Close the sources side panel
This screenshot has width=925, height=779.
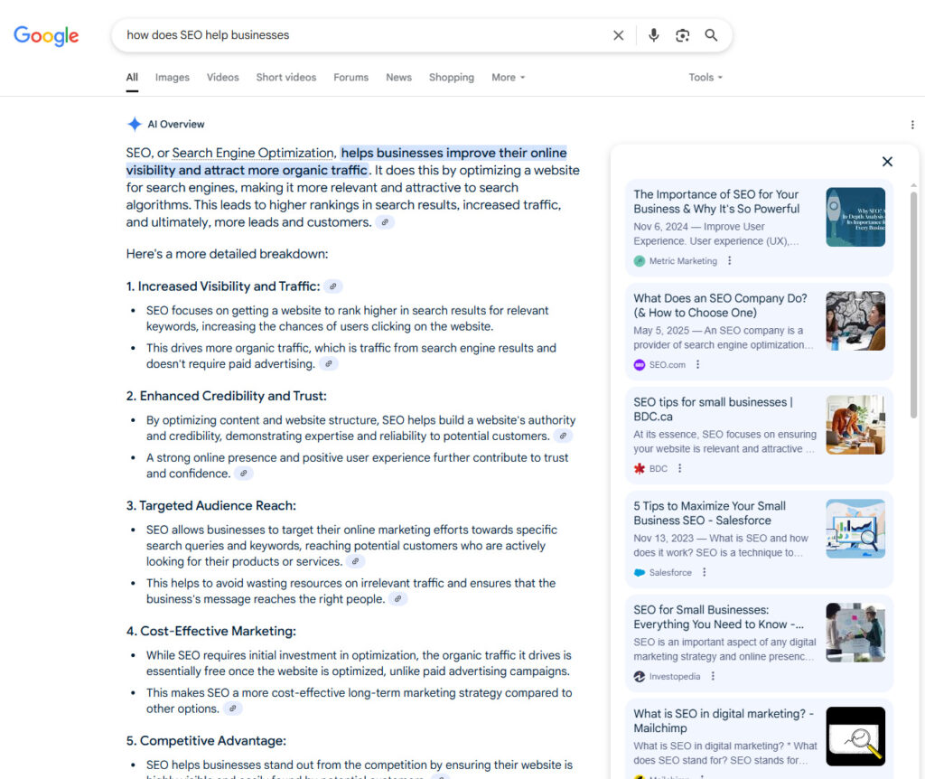(887, 162)
